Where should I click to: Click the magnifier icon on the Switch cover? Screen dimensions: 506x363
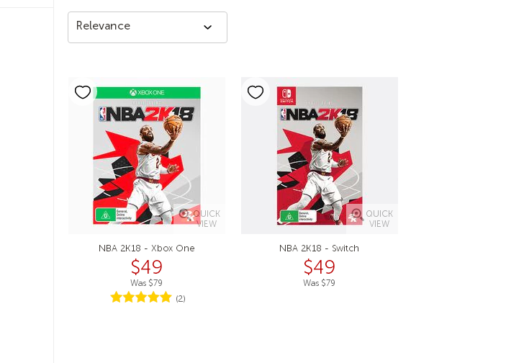click(x=357, y=214)
